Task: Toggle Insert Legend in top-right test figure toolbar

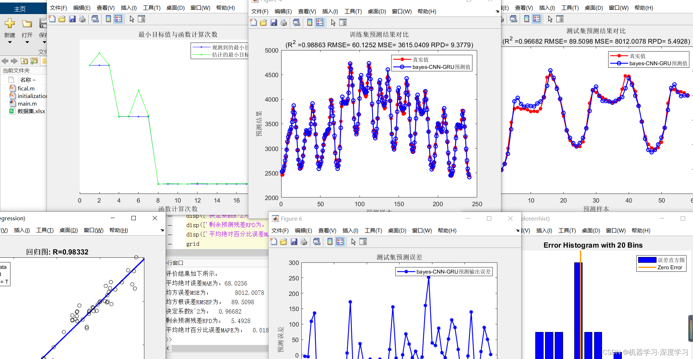Action: (x=537, y=19)
